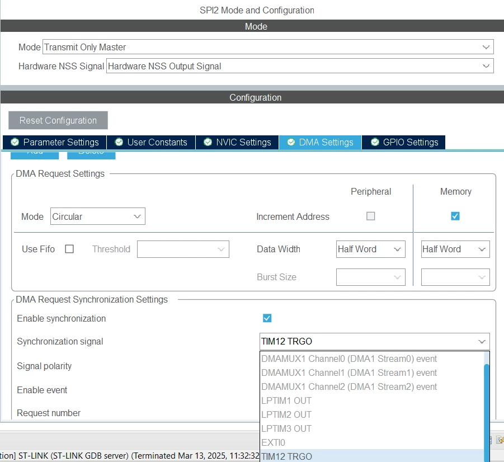This screenshot has height=462, width=504.
Task: Select DMAMUX1 Channel2 (DMA1 Stream2) event
Action: pyautogui.click(x=372, y=386)
